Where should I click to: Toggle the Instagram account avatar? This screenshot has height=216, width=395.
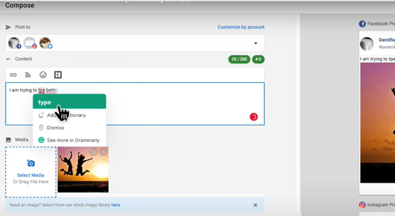coord(30,43)
